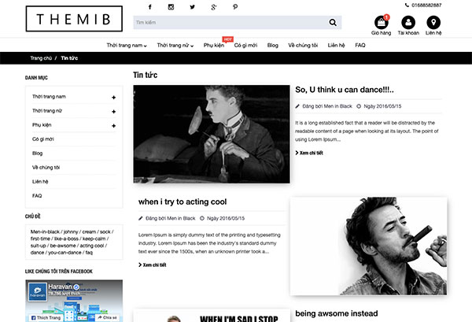The image size is (472, 322).
Task: Open the Google Plus social icon
Action: [x=214, y=7]
